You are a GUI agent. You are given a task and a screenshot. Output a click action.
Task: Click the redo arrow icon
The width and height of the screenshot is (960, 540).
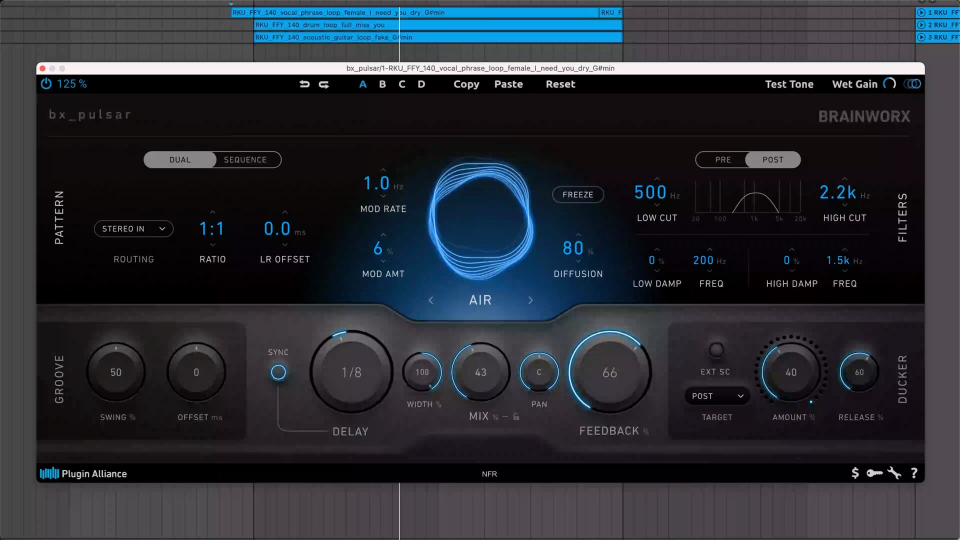pyautogui.click(x=324, y=84)
